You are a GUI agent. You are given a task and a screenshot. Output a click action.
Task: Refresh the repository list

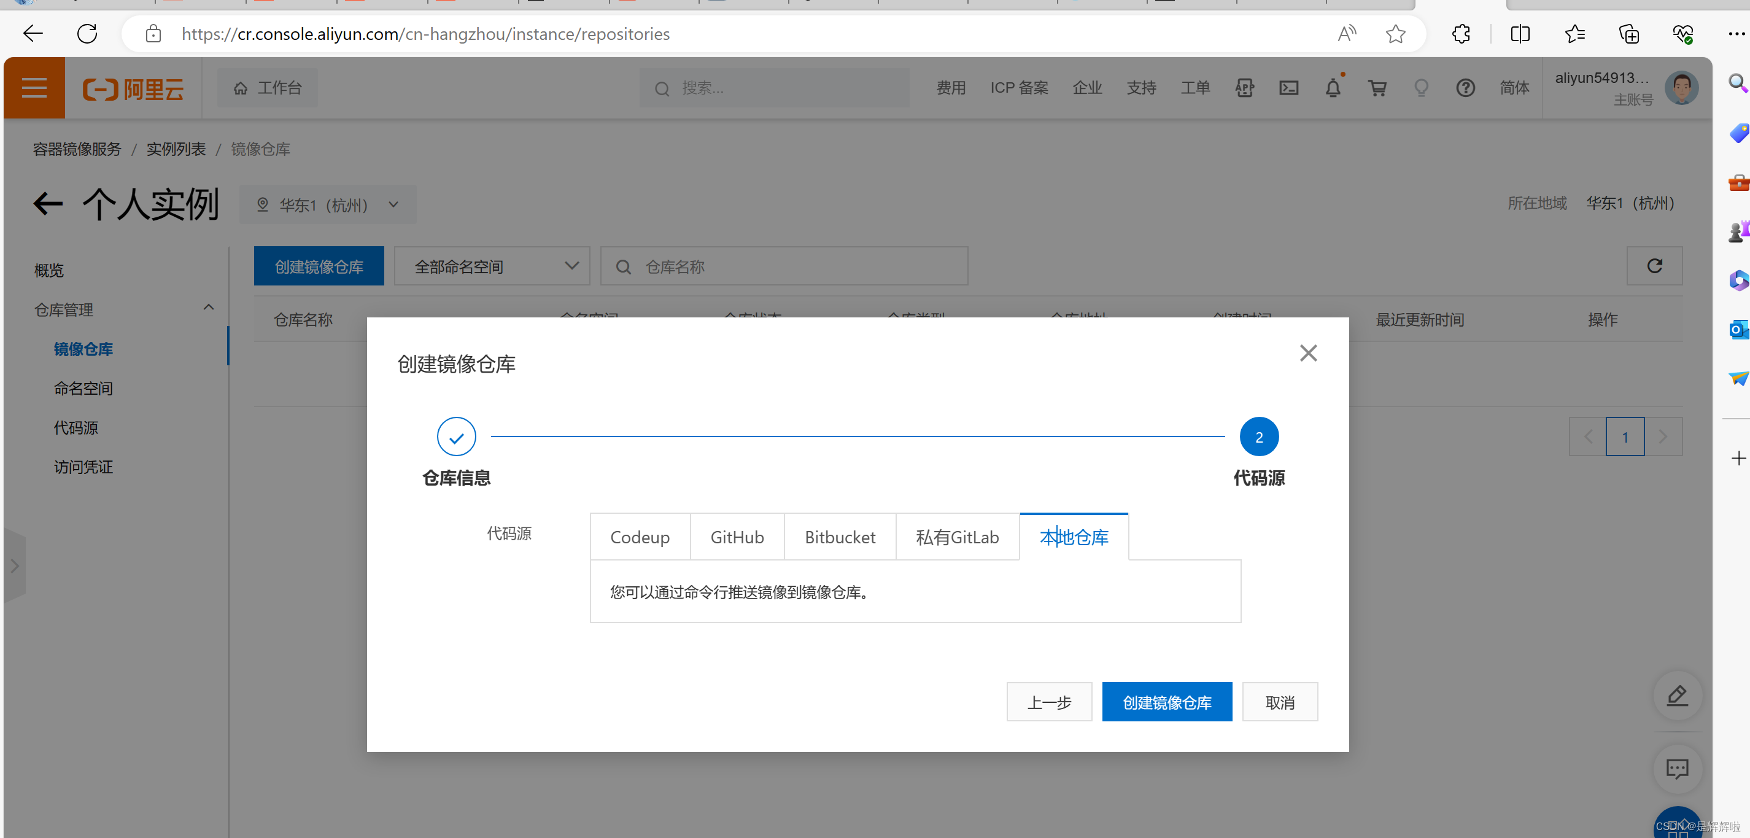click(x=1654, y=266)
